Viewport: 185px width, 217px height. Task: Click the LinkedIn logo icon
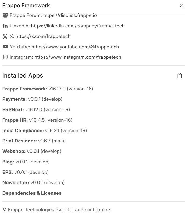tap(5, 26)
